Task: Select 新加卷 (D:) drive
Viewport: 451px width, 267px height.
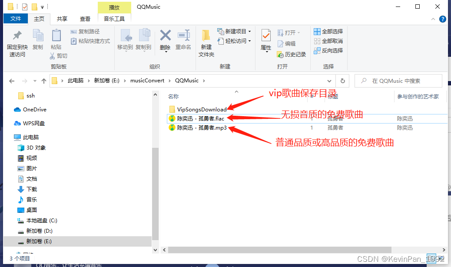Action: 35,231
